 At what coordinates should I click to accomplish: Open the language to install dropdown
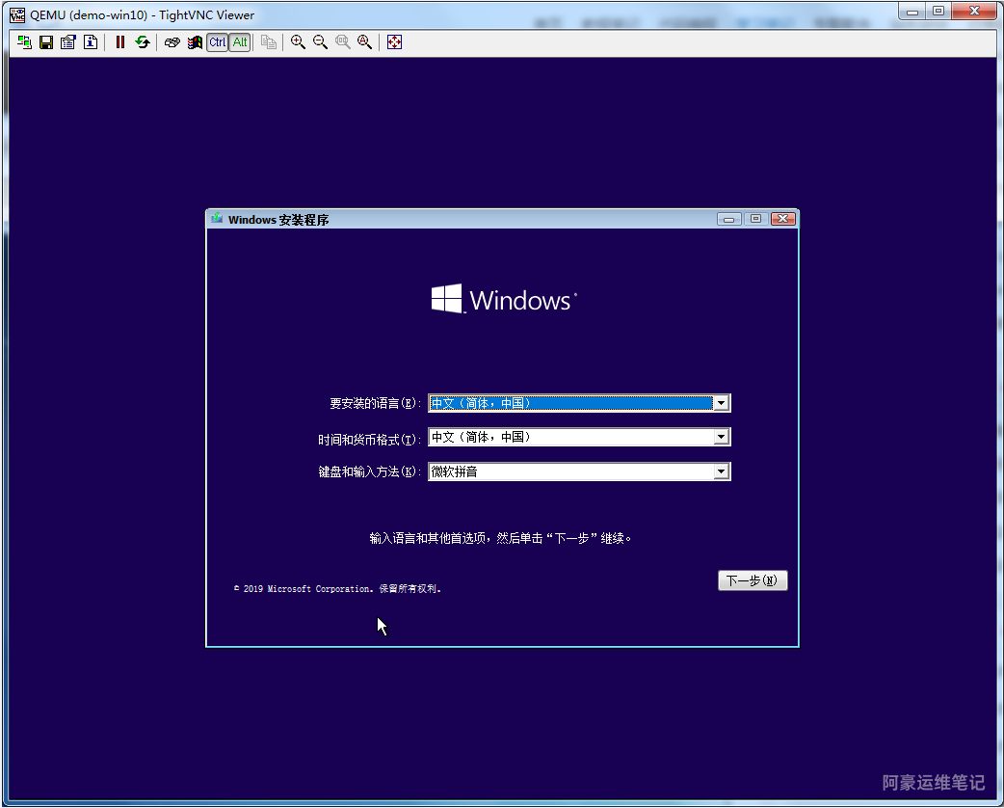[579, 403]
